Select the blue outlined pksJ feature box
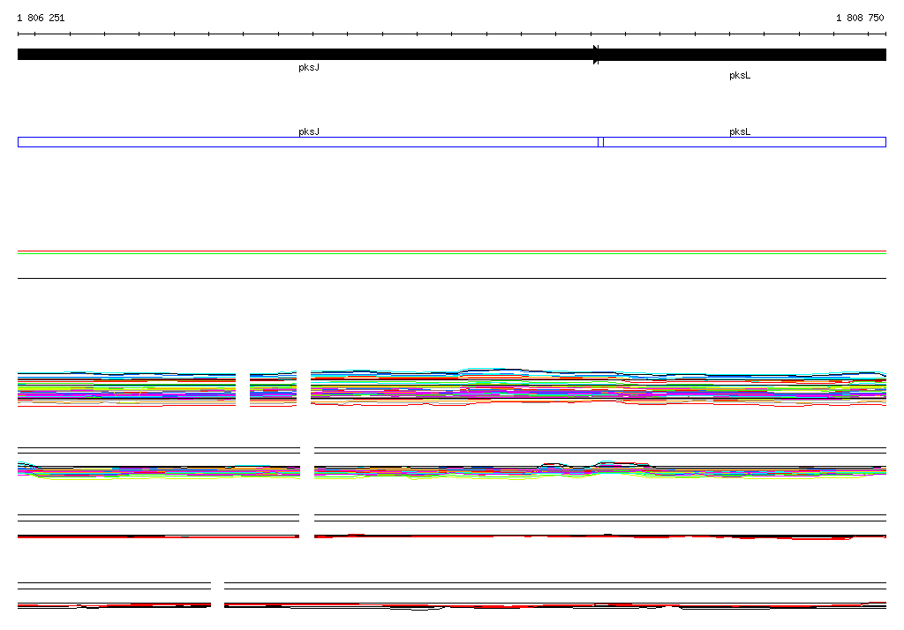 point(308,142)
